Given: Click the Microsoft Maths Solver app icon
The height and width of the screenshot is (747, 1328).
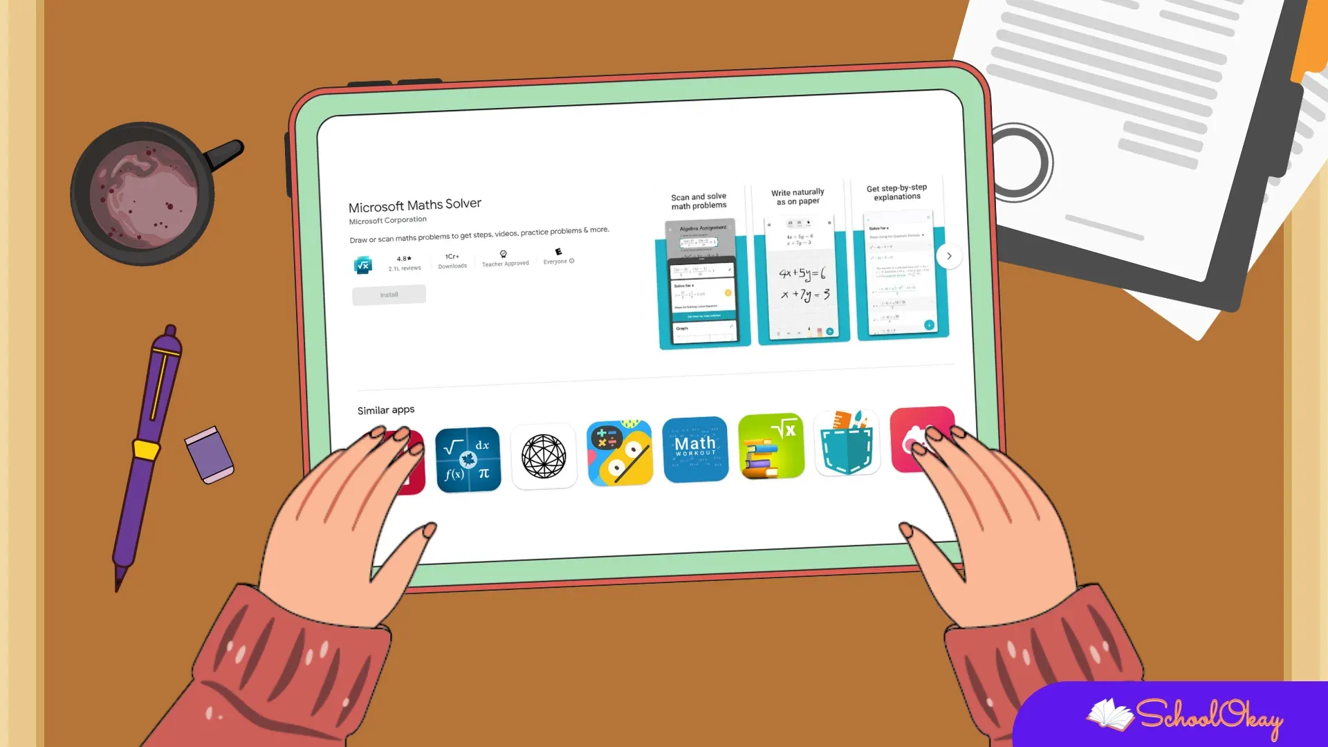Looking at the screenshot, I should pos(362,263).
